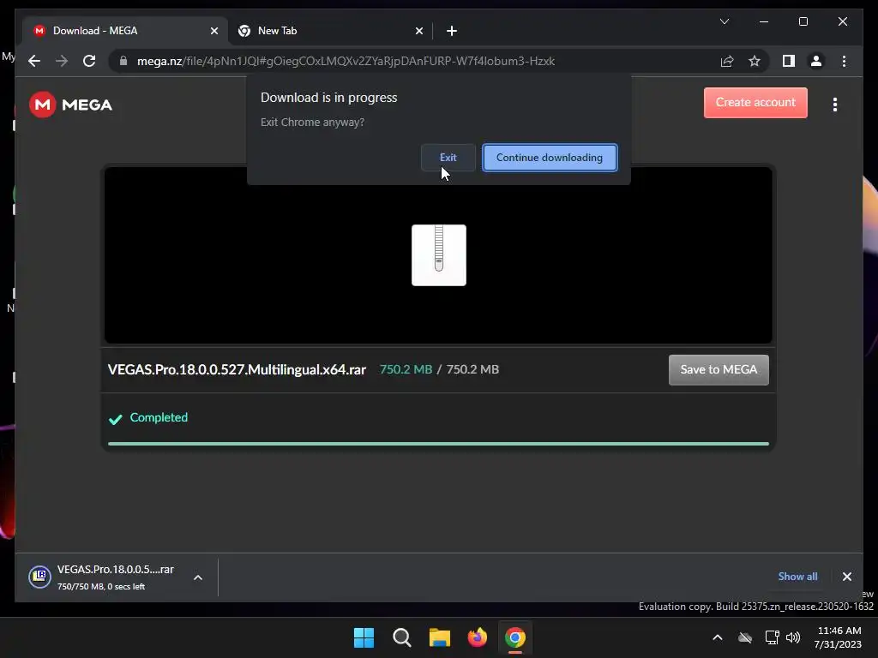Share this page icon
This screenshot has width=878, height=658.
(727, 61)
